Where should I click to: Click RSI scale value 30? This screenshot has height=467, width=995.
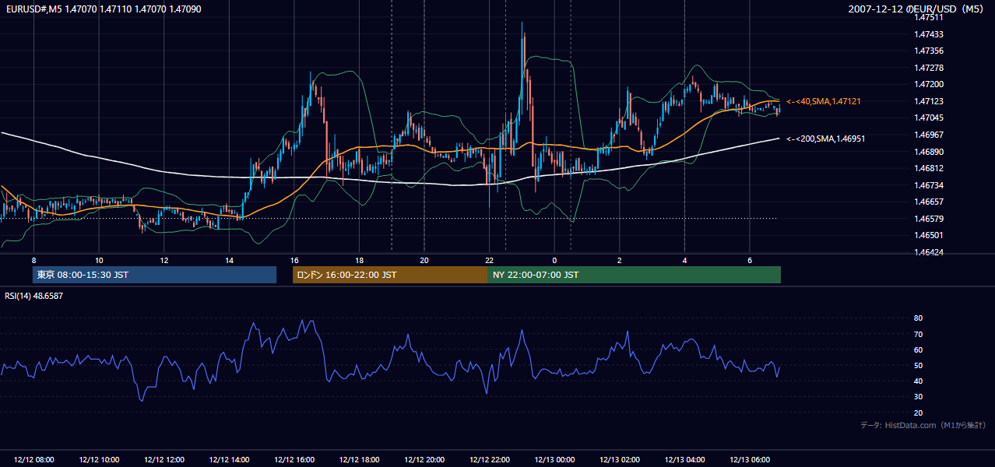[x=919, y=397]
